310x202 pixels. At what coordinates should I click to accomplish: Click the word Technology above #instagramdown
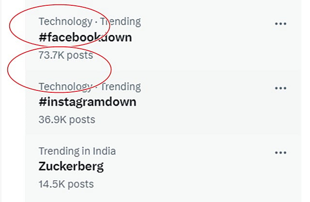click(65, 87)
